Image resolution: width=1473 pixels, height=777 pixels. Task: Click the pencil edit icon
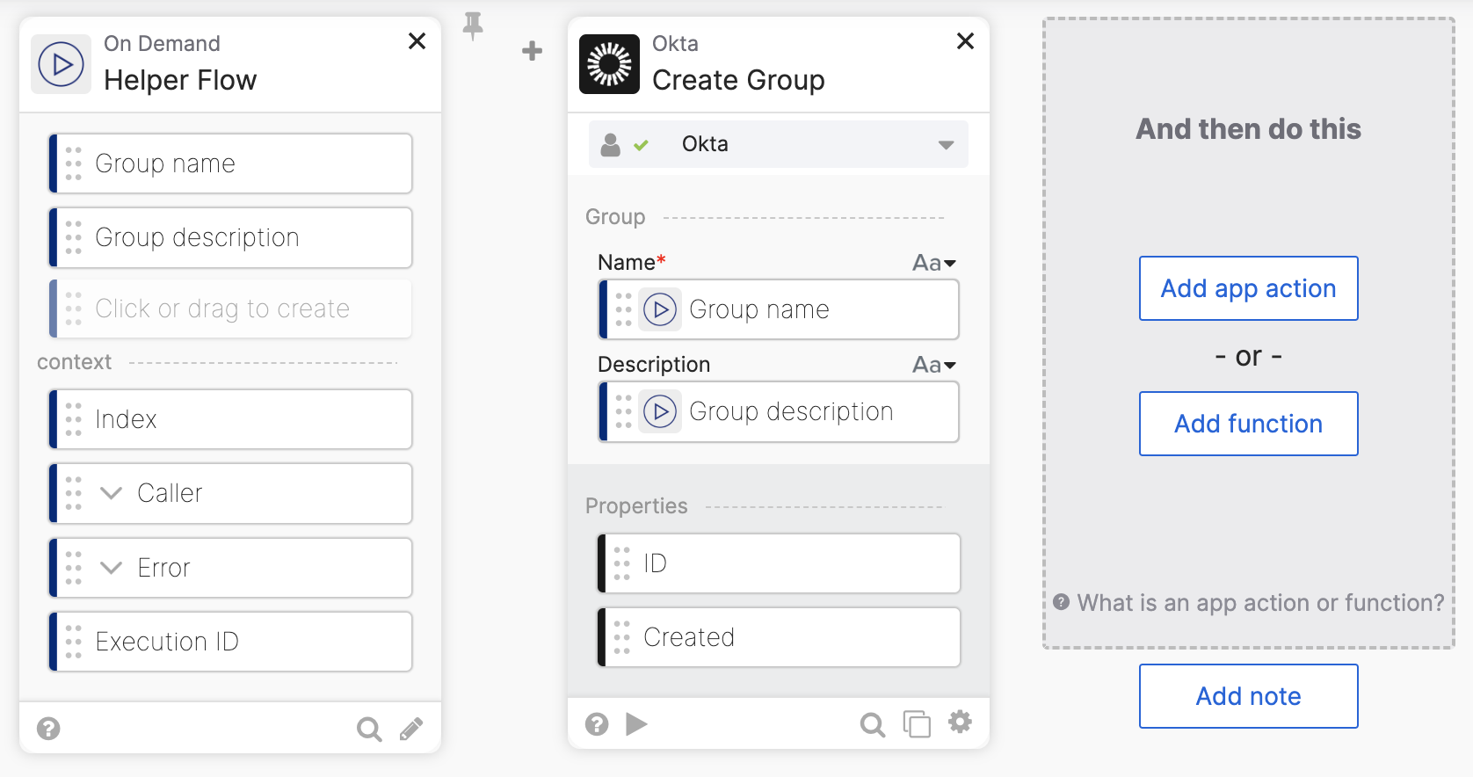411,729
